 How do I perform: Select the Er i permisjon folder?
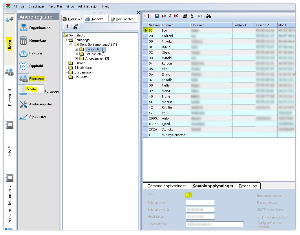(x=83, y=72)
